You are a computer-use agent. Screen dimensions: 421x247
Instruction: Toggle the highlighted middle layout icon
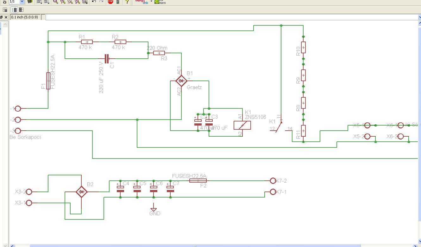click(x=15, y=10)
